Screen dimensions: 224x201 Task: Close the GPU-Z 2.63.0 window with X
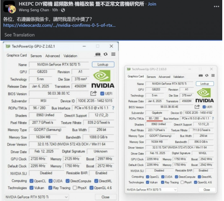tap(211, 69)
